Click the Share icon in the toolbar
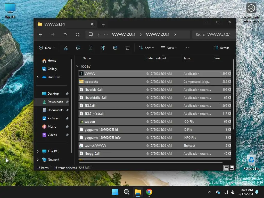 [115, 48]
